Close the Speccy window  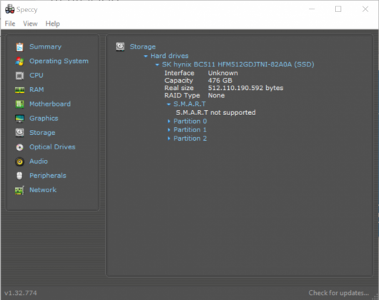(365, 9)
